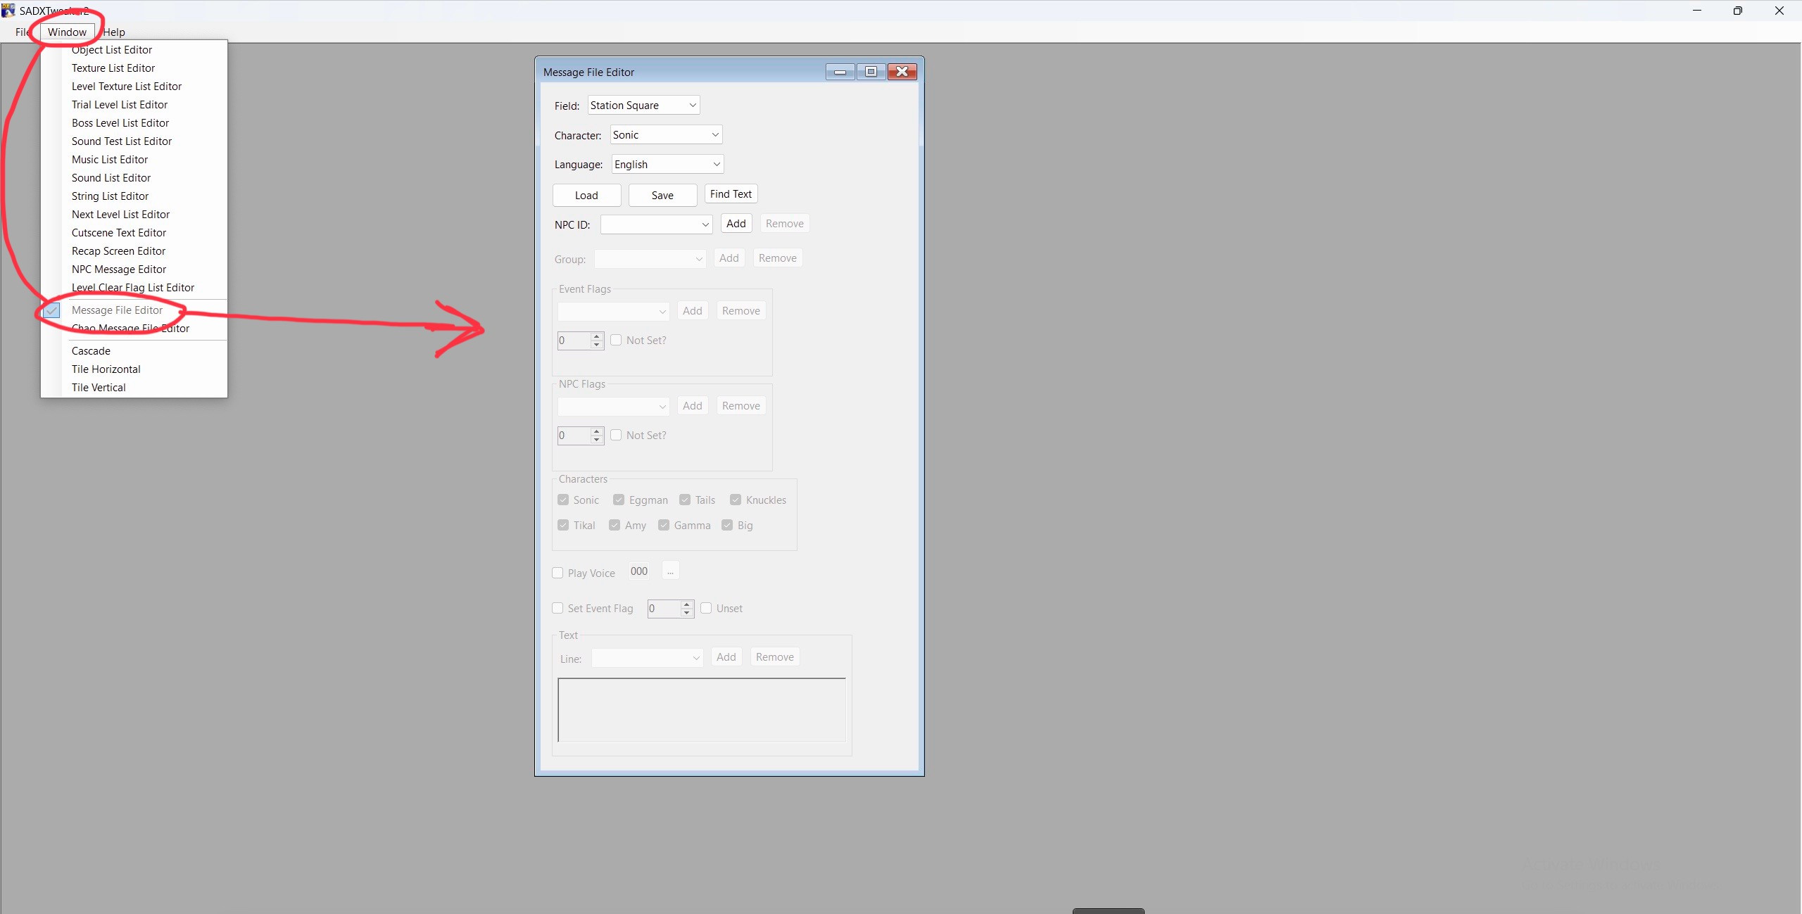This screenshot has height=914, width=1802.
Task: Click the voice browse ellipsis button
Action: [x=670, y=571]
